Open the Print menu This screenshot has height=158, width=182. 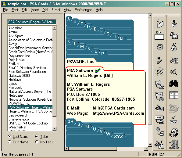(x=15, y=10)
